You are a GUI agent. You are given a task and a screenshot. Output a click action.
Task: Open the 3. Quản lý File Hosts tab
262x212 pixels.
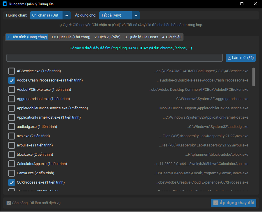point(141,37)
